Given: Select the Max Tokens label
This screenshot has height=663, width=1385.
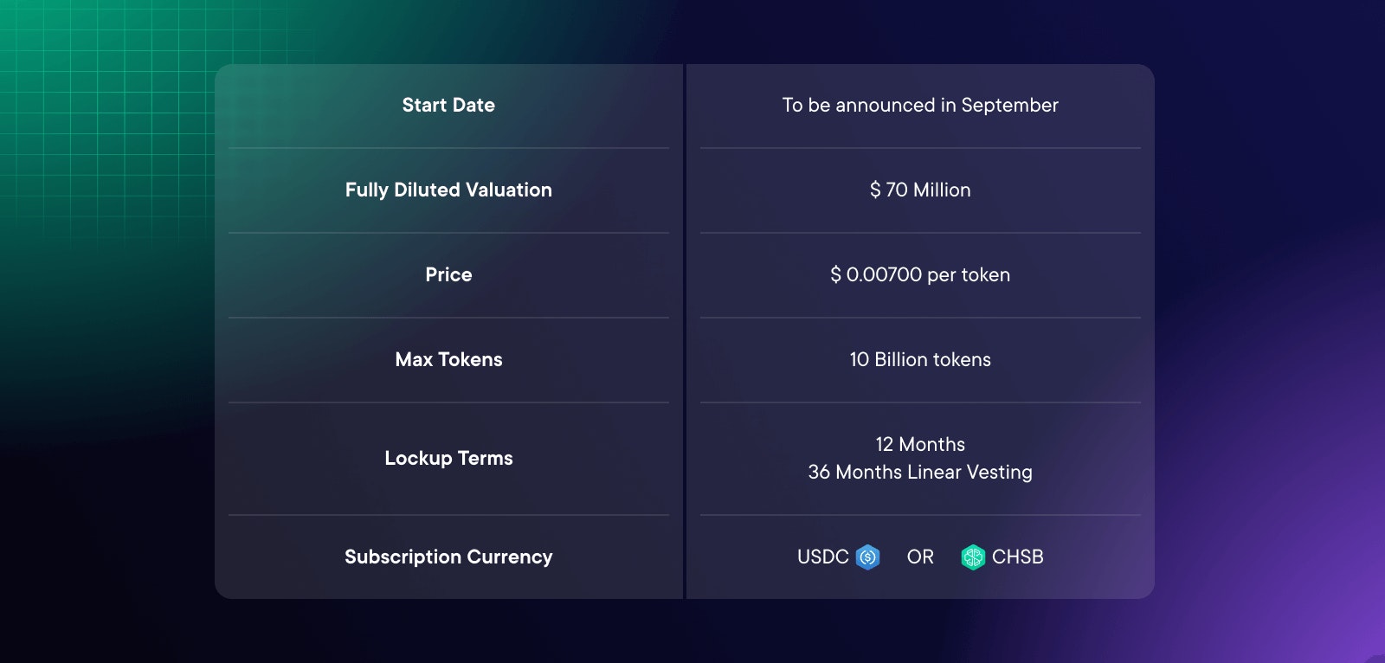Looking at the screenshot, I should [x=448, y=359].
